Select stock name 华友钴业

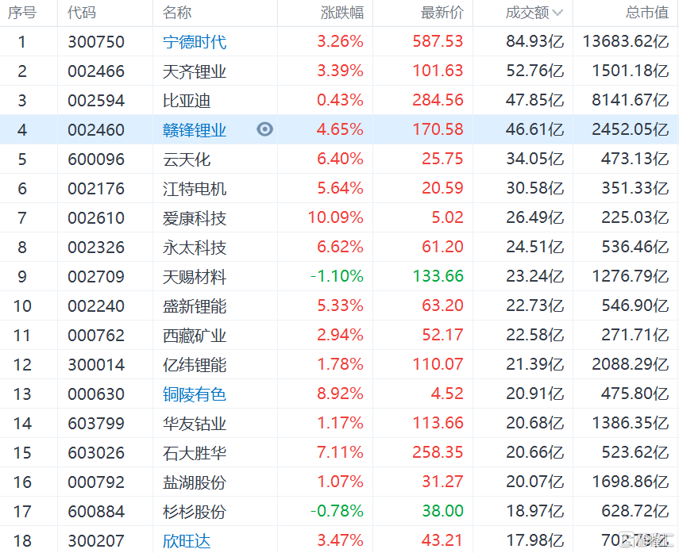tap(195, 423)
